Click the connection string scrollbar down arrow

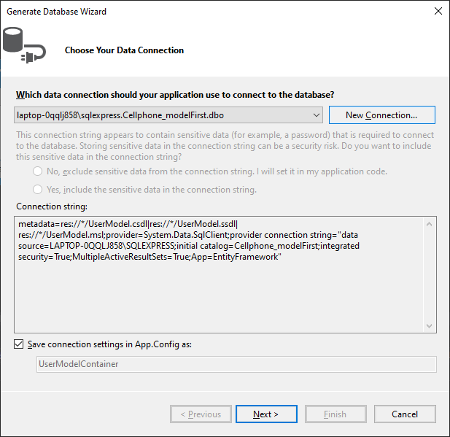point(429,326)
